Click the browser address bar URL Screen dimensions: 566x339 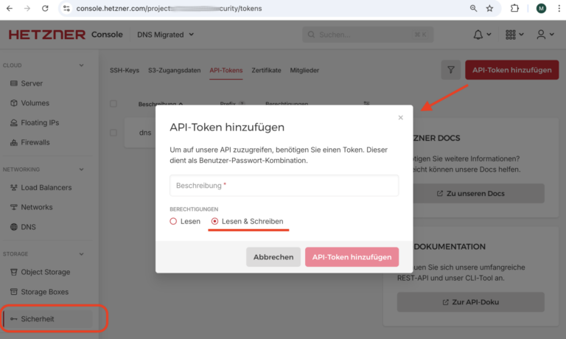[x=169, y=8]
